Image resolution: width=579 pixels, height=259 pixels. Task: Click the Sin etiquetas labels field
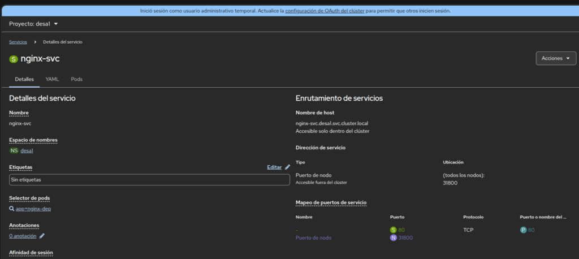(x=149, y=179)
